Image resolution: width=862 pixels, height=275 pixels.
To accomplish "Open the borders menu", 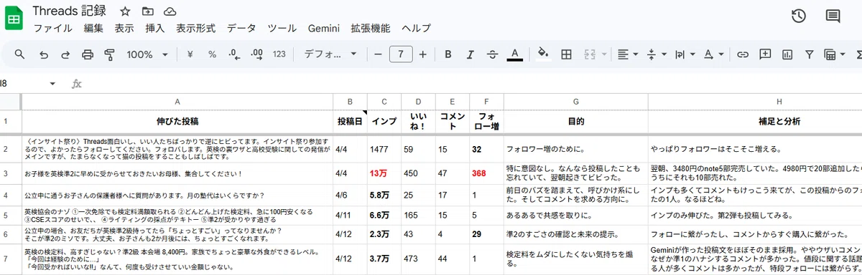I will [x=566, y=54].
